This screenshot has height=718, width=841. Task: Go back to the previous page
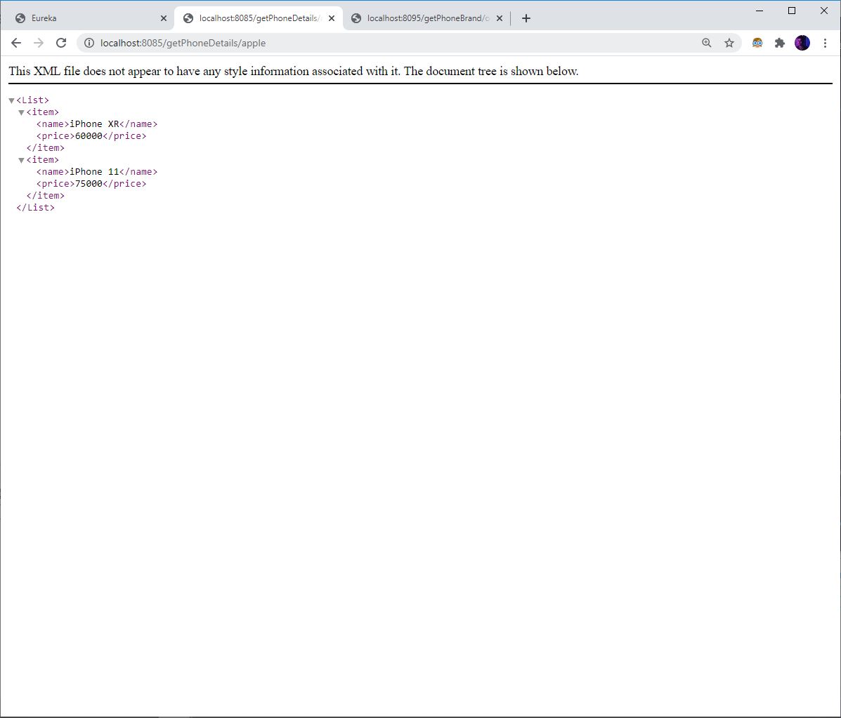[16, 43]
